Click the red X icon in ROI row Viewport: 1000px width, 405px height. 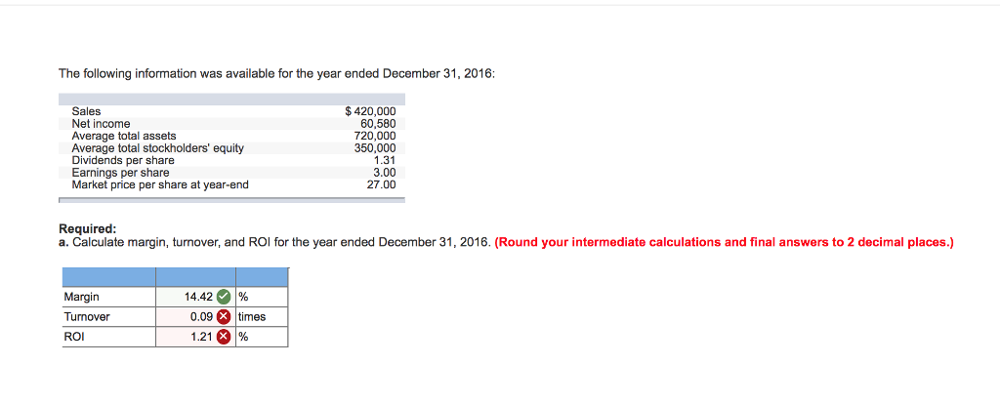(224, 337)
